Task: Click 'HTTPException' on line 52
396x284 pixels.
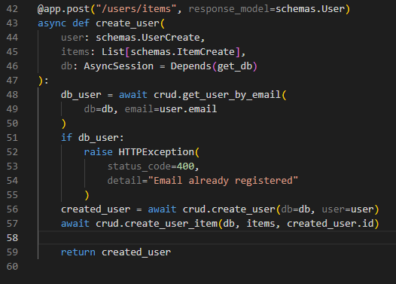Action: pos(157,152)
